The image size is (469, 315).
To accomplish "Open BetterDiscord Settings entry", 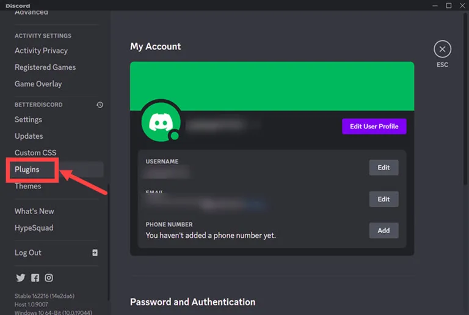I will click(28, 120).
